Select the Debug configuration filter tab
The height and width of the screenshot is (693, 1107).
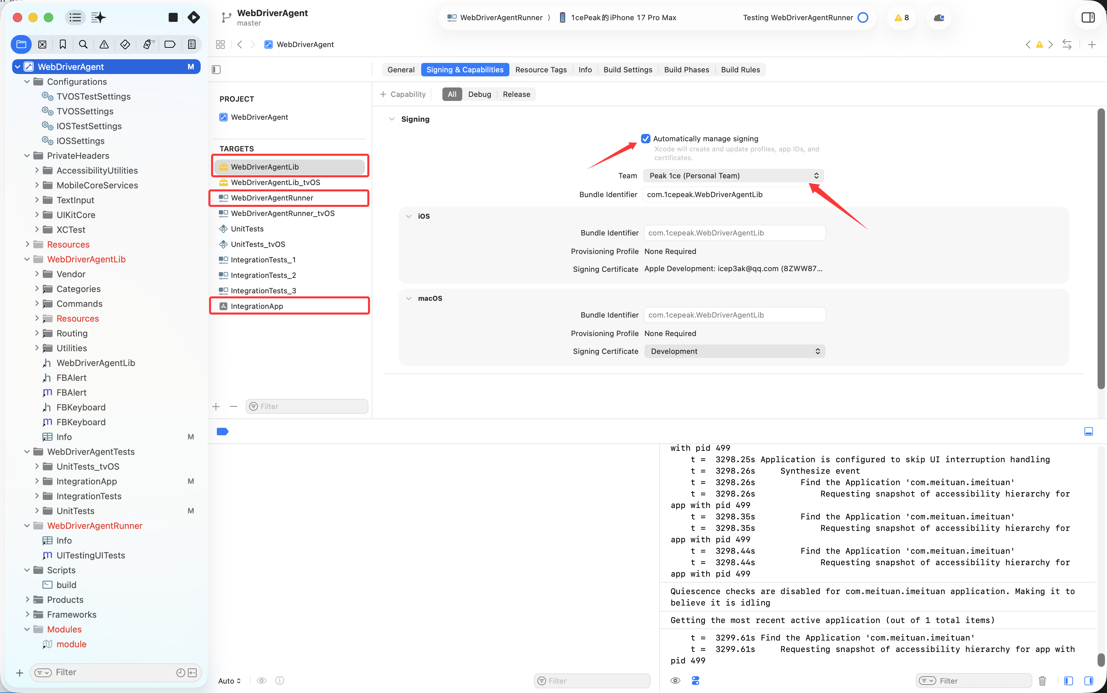pyautogui.click(x=479, y=95)
